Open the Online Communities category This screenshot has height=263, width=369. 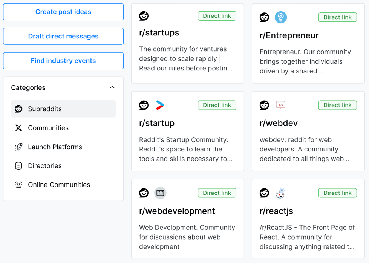coord(59,185)
